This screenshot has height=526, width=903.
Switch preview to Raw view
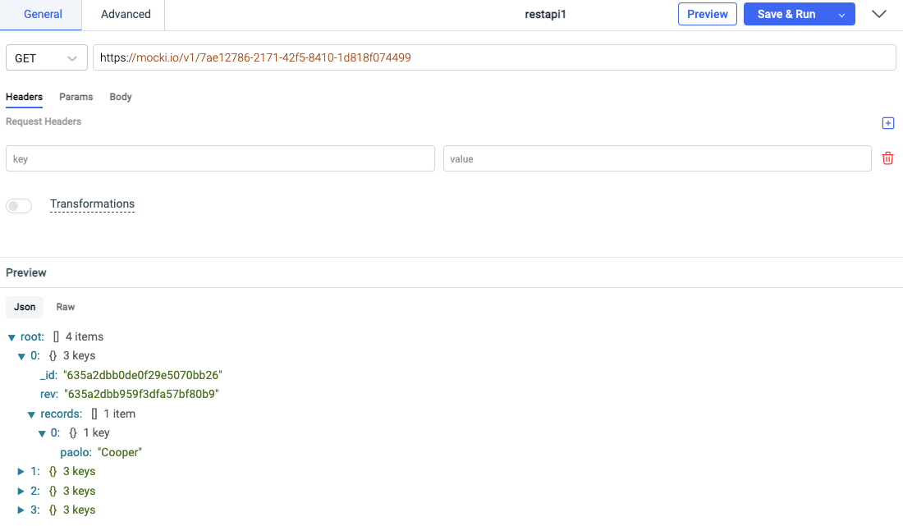66,307
